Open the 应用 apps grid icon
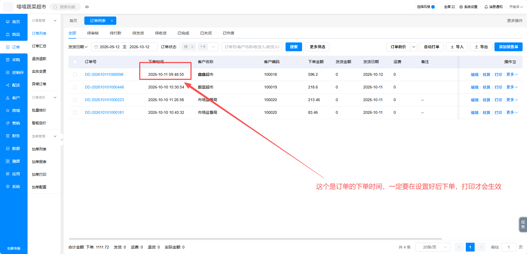 pyautogui.click(x=8, y=174)
